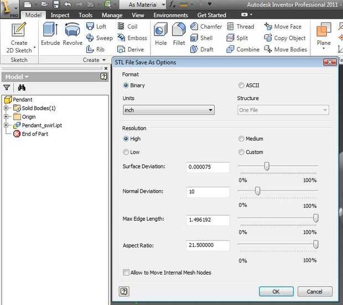Click the binoculars find icon
The image size is (343, 305).
coord(22,88)
